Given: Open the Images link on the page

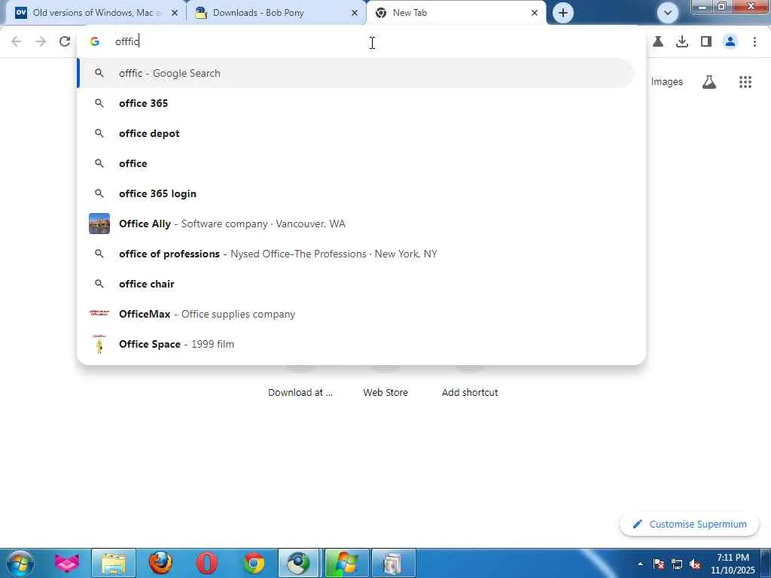Looking at the screenshot, I should [x=666, y=81].
